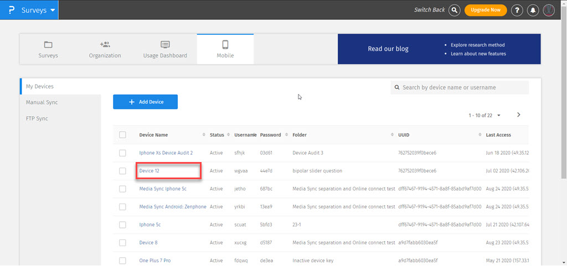This screenshot has width=567, height=266.
Task: Sort by Device Name column arrows
Action: click(x=204, y=135)
